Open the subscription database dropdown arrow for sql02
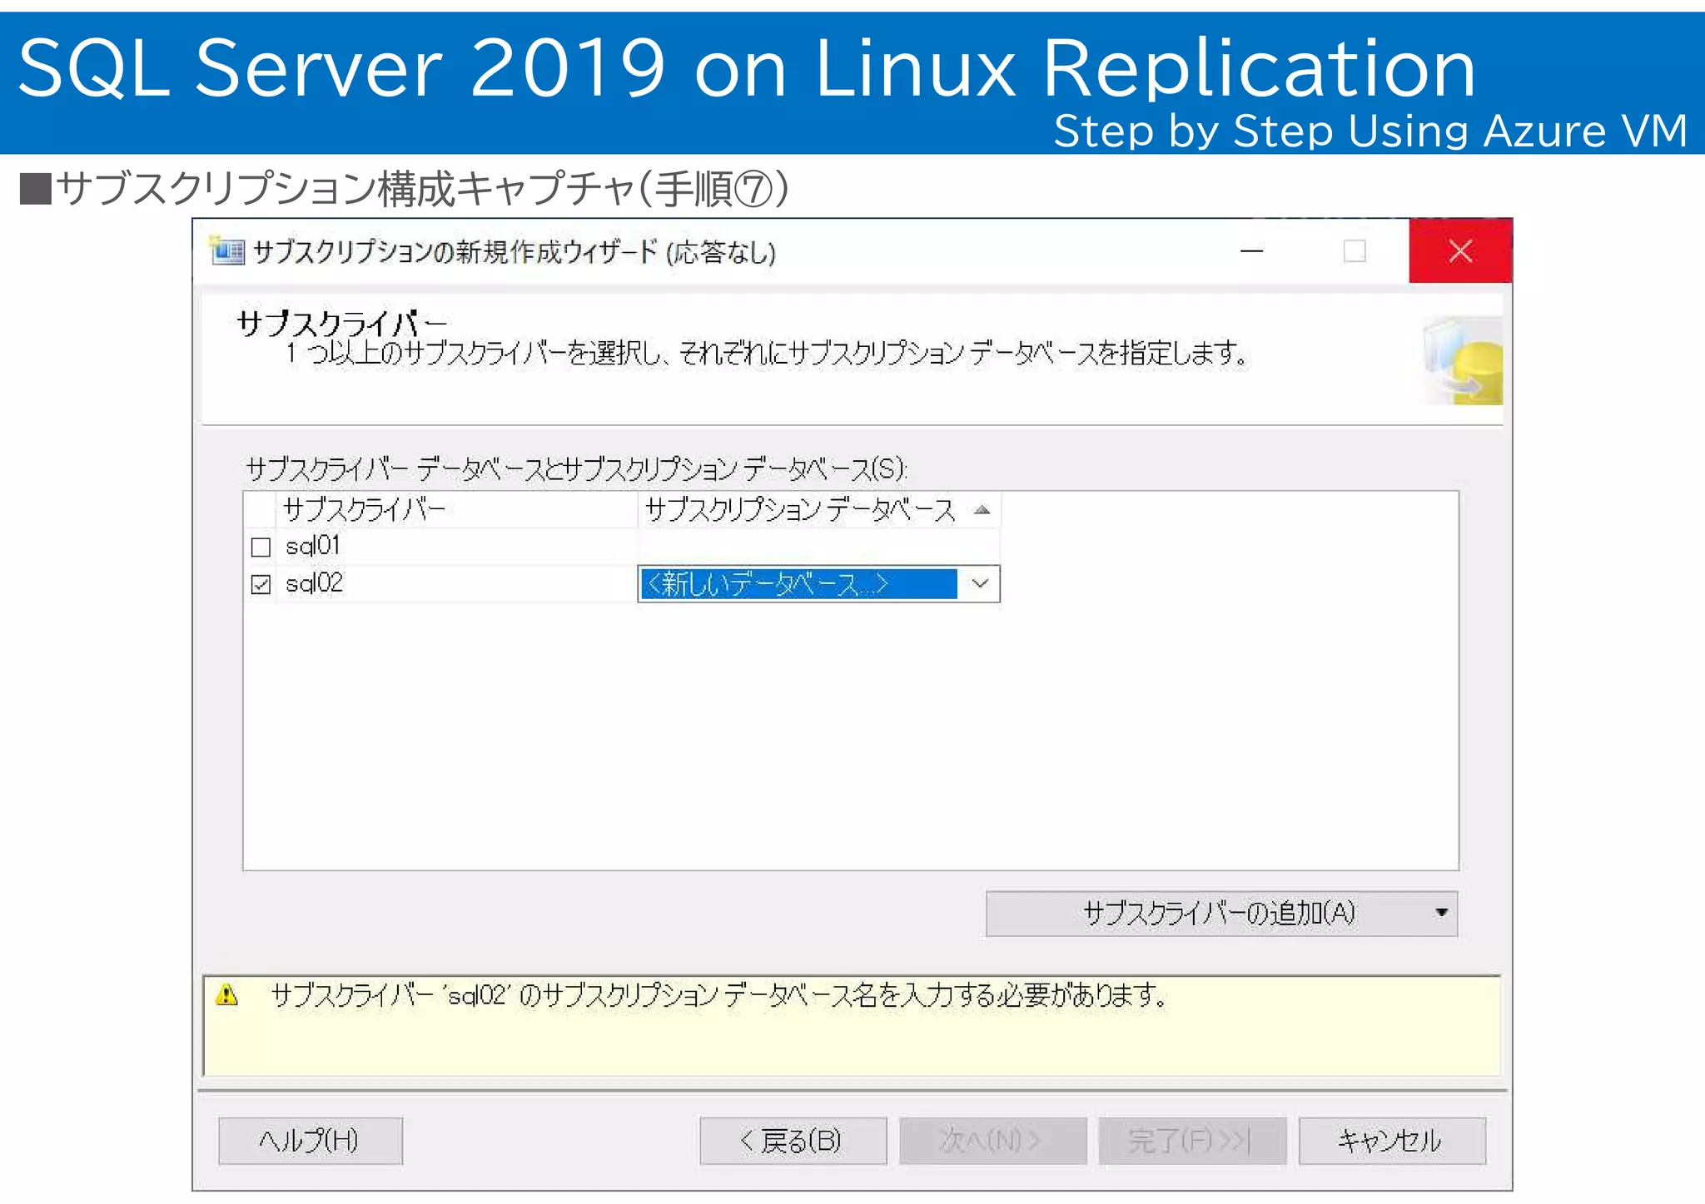Screen dimensions: 1705x1204 [980, 583]
